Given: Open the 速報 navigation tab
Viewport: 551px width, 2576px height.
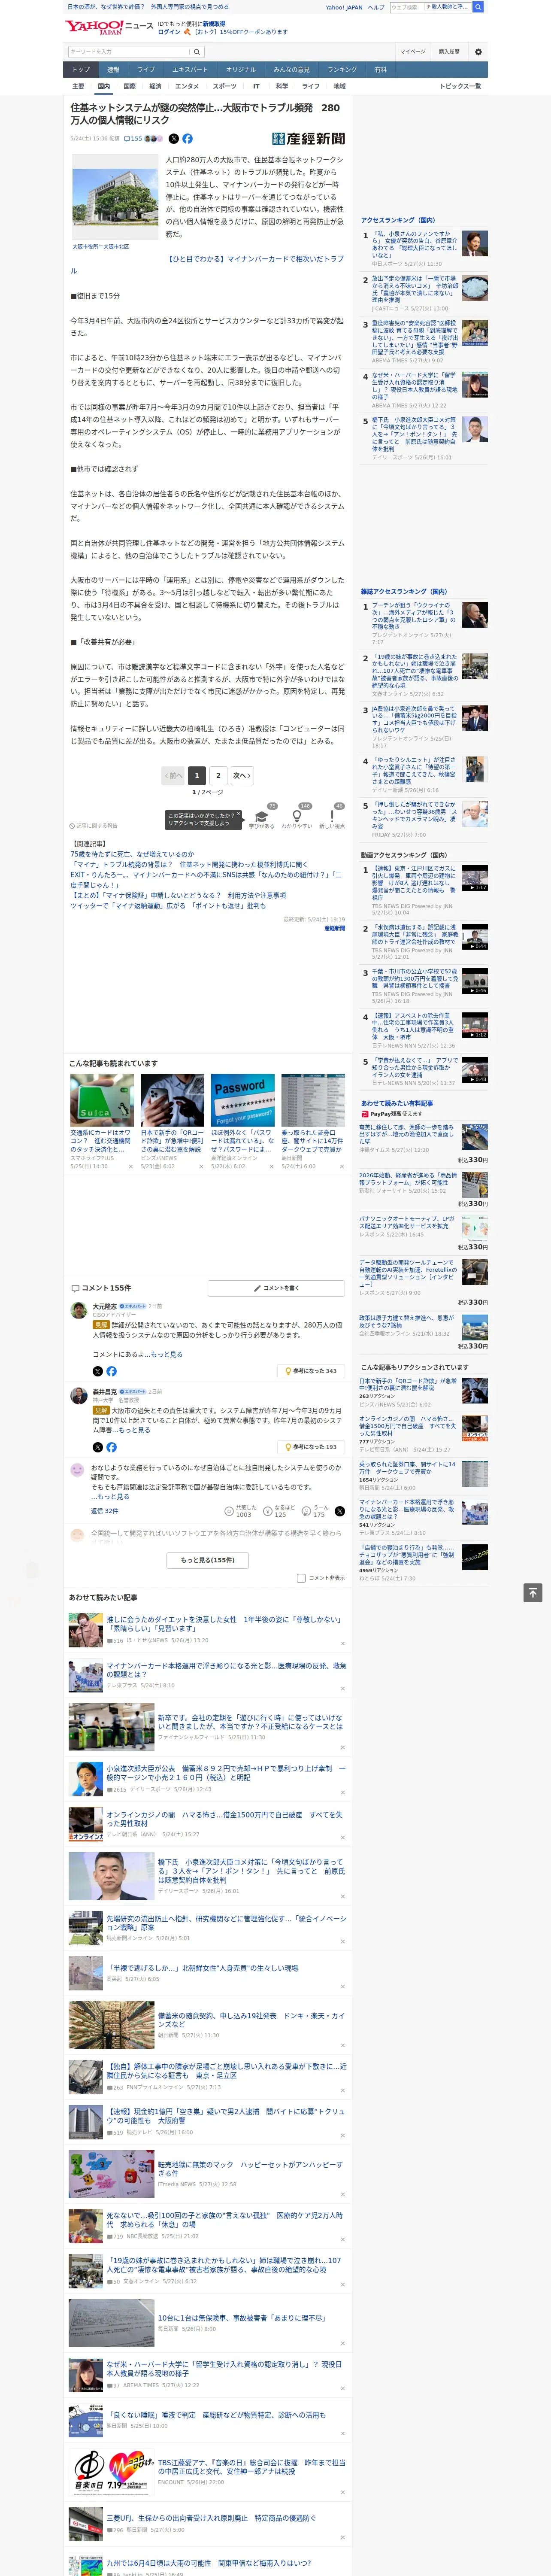Looking at the screenshot, I should click(113, 70).
